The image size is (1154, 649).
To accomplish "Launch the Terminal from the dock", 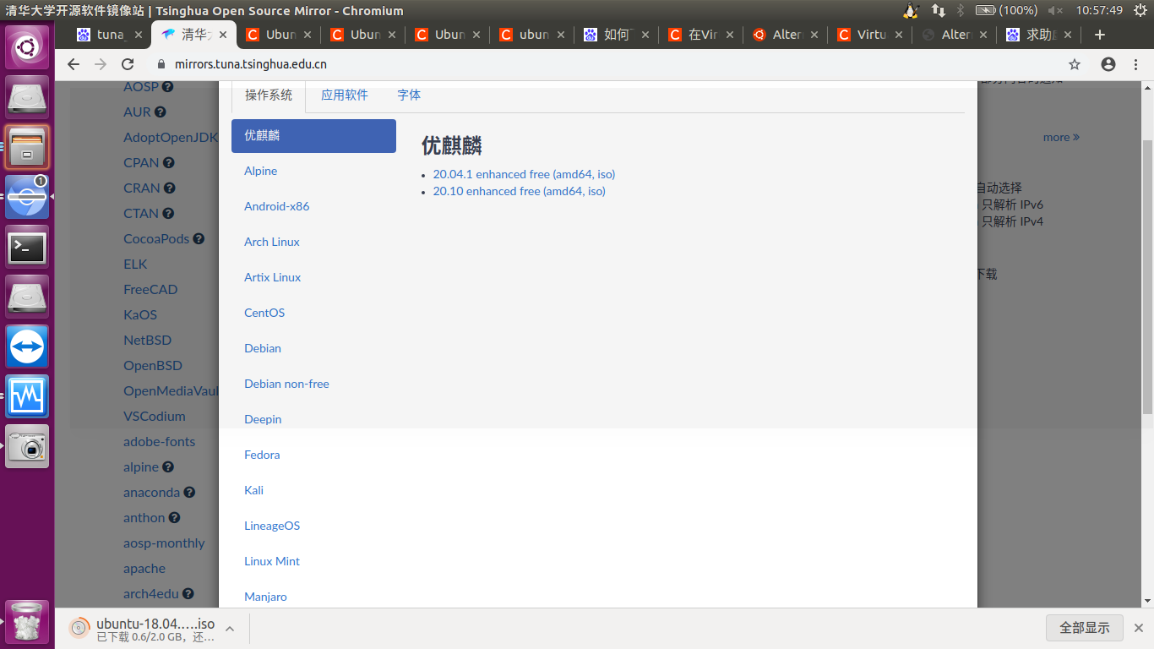I will (x=27, y=248).
